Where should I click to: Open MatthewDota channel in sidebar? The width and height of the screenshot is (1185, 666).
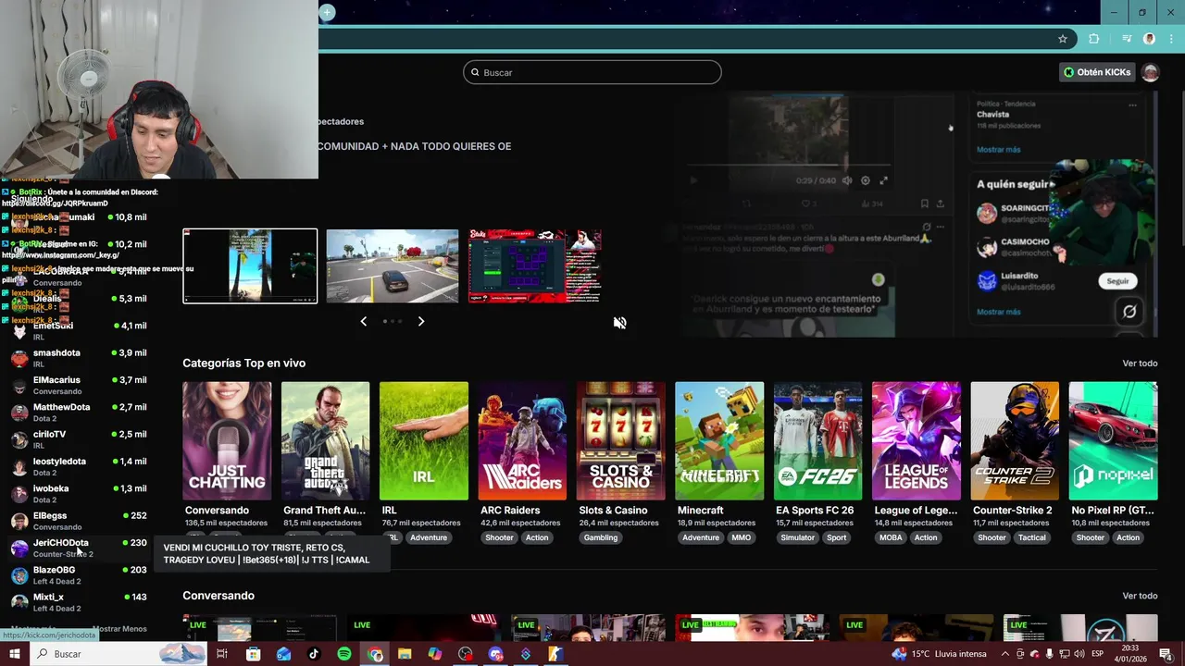(x=79, y=413)
